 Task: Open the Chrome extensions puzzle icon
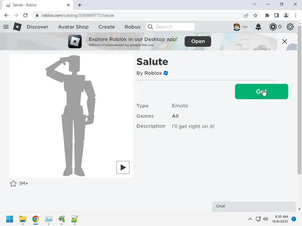[x=267, y=15]
